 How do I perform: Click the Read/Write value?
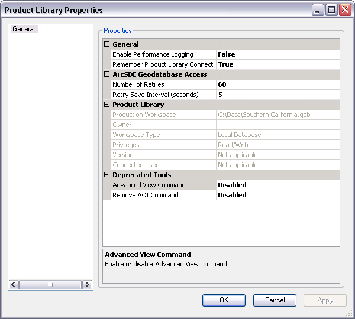pyautogui.click(x=234, y=145)
